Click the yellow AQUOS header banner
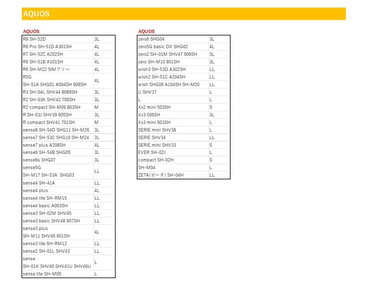This screenshot has height=286, width=368. 184,14
